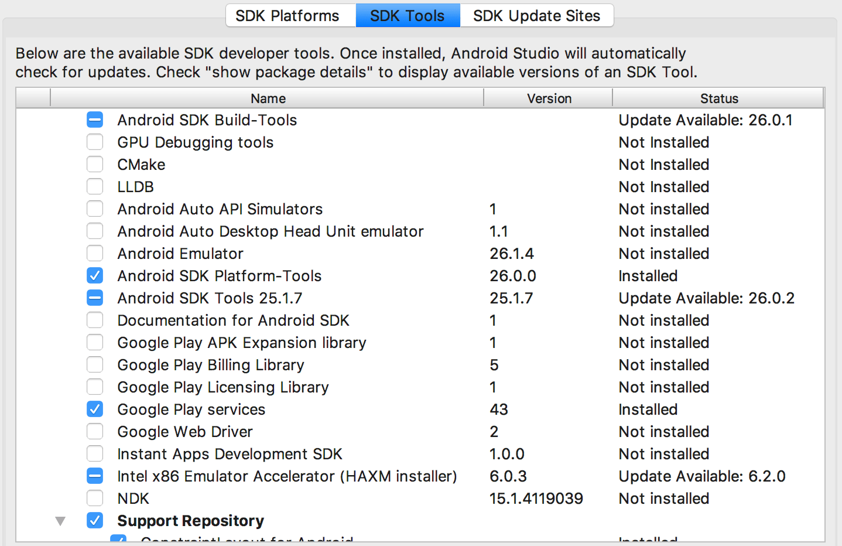Click NDK version "15.1.4119039"

pos(536,499)
